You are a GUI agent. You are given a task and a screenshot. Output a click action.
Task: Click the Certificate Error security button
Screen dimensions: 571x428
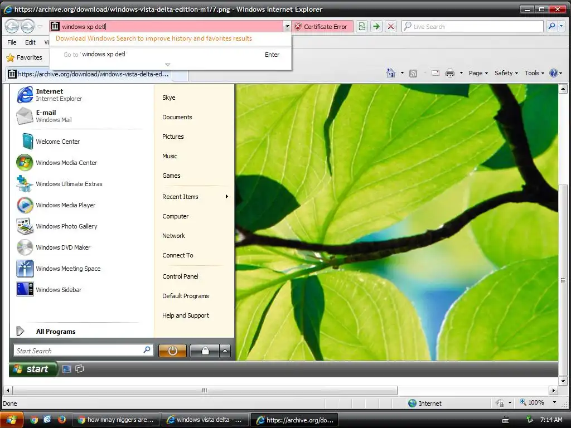[x=322, y=27]
